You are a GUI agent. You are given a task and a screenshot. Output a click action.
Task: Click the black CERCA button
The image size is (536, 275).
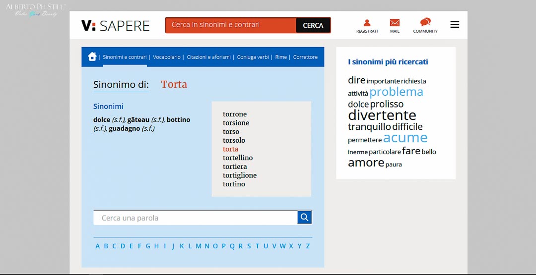(x=313, y=25)
